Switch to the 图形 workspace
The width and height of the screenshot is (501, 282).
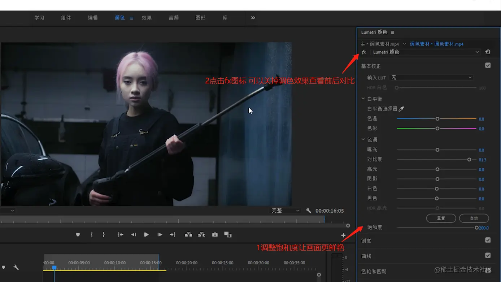pos(200,18)
